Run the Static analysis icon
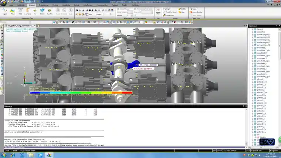Viewport: 281px width, 158px height. 42,11
